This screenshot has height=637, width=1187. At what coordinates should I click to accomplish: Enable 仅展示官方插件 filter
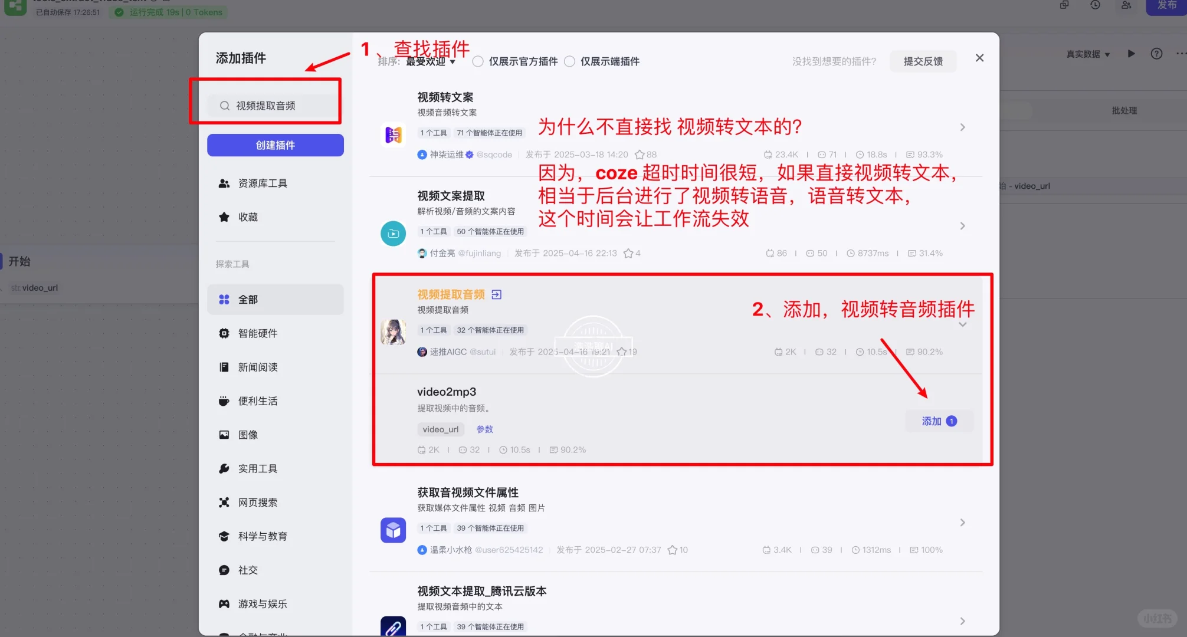pyautogui.click(x=478, y=61)
